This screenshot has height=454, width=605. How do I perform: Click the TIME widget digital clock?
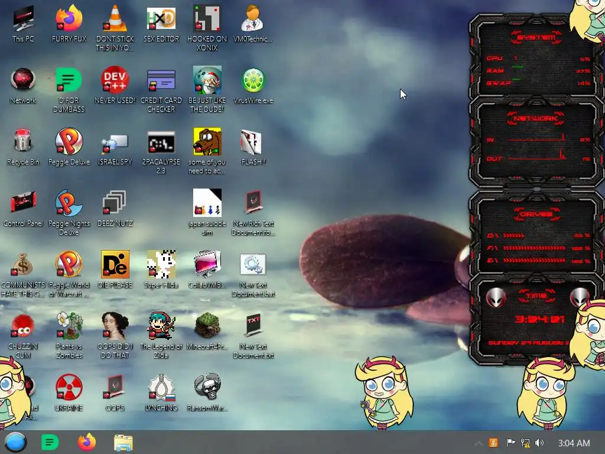click(x=539, y=319)
